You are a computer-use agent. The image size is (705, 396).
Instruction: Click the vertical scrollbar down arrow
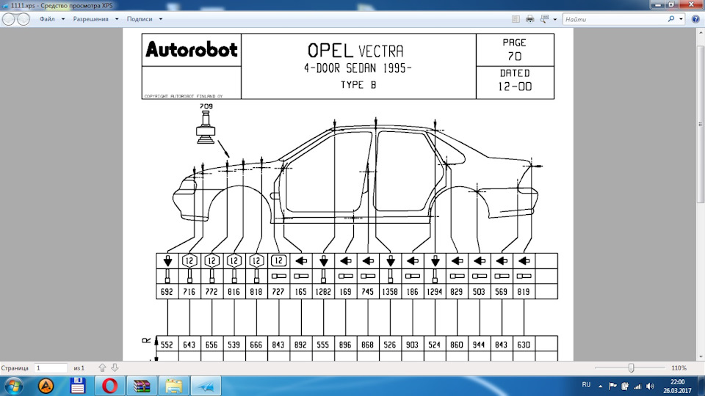point(701,357)
